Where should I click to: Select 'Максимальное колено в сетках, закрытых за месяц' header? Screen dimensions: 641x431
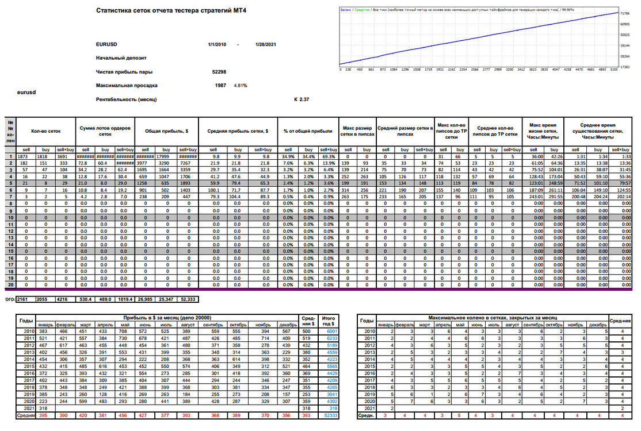coord(493,318)
